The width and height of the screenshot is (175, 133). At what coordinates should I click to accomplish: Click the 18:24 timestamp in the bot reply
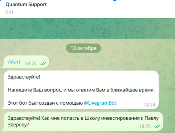[149, 105]
